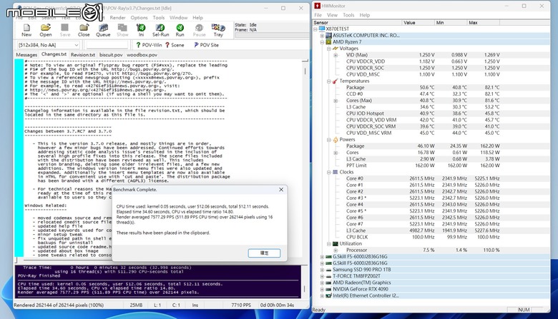Collapse the Utilization section in HWMonitor
Image resolution: width=558 pixels, height=319 pixels.
tap(329, 244)
